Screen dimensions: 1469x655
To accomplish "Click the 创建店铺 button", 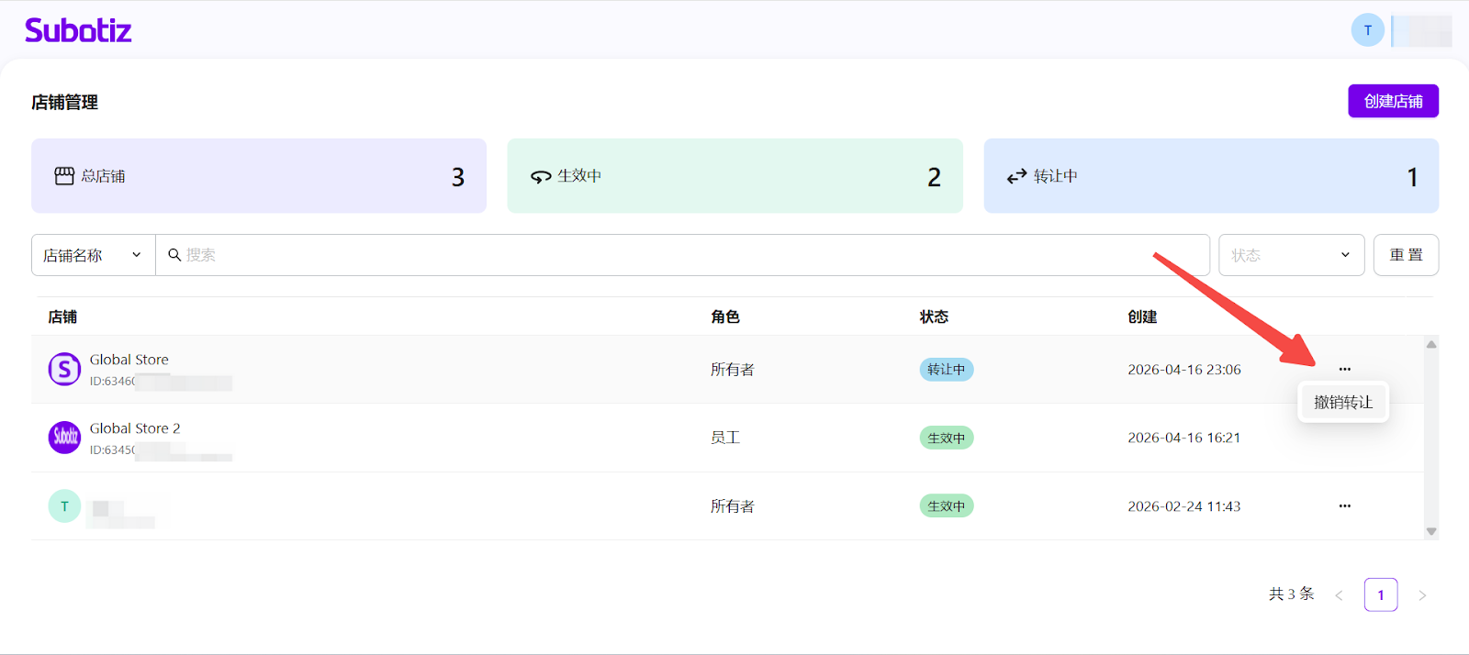I will tap(1392, 101).
